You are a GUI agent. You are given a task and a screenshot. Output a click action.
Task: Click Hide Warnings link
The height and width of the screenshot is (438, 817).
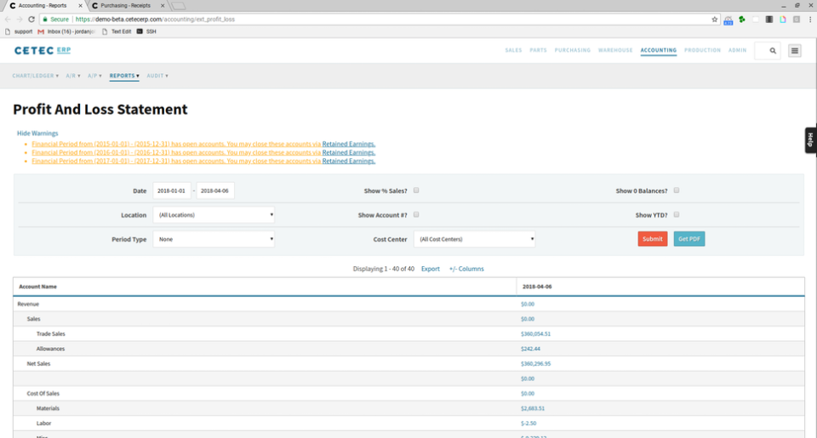(37, 134)
